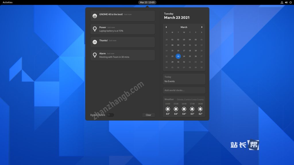Click the sun icon for 14:00 forecast
Screen dimensions: 294x165
[x=168, y=109]
